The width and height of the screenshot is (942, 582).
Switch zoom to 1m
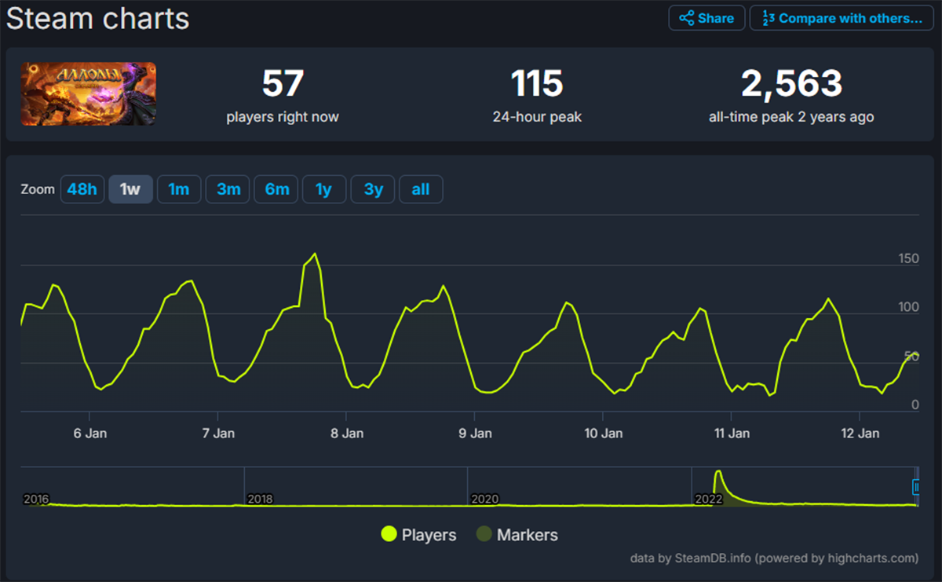(x=179, y=189)
